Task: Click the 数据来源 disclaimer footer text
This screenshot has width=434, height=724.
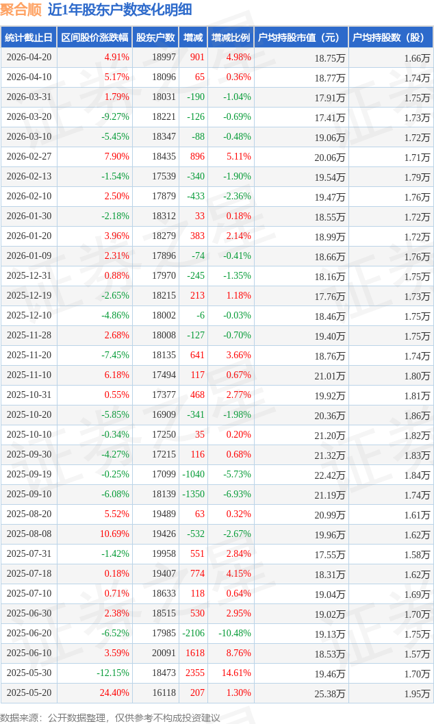Action: coord(110,717)
